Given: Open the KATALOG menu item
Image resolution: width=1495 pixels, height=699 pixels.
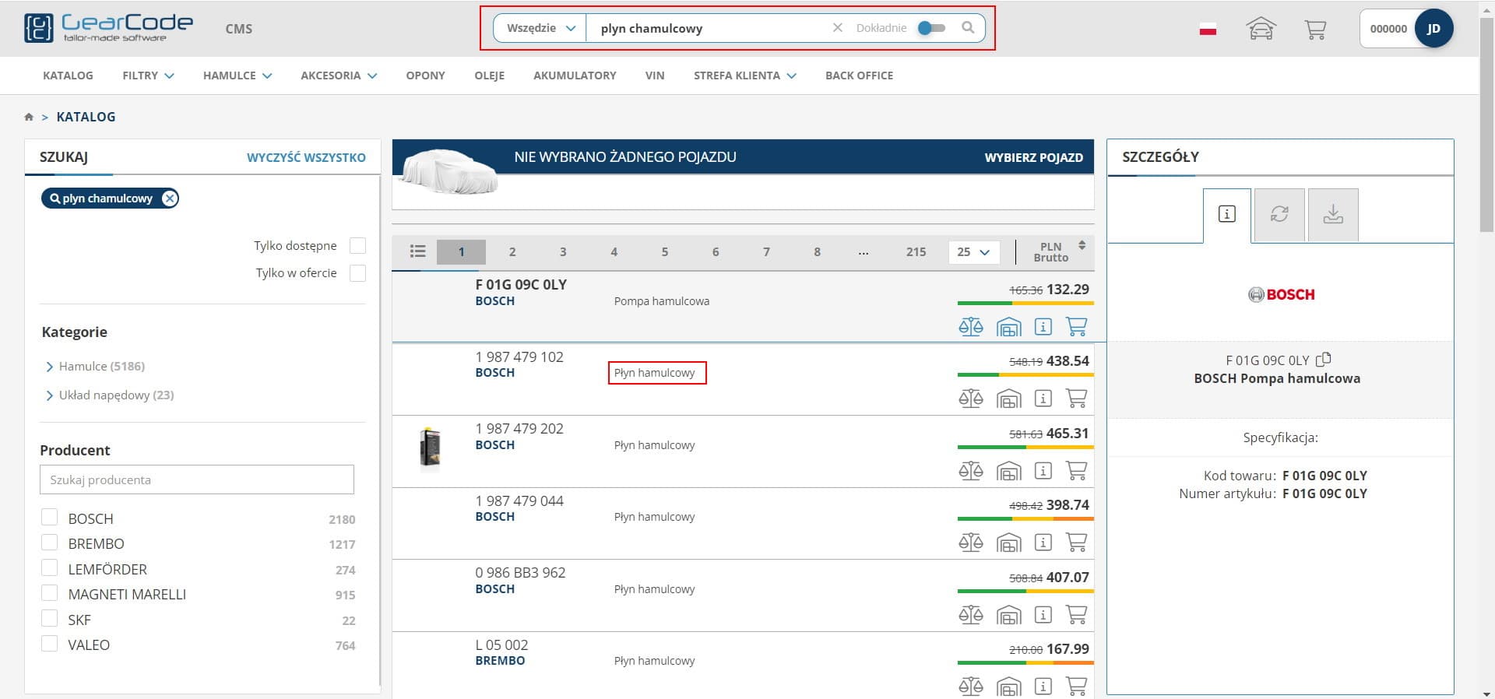Looking at the screenshot, I should (68, 76).
